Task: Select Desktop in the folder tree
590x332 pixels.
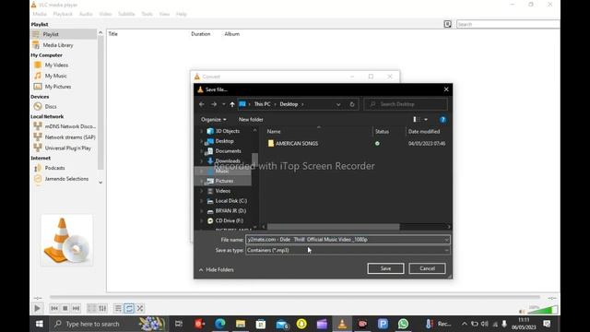Action: [x=224, y=141]
